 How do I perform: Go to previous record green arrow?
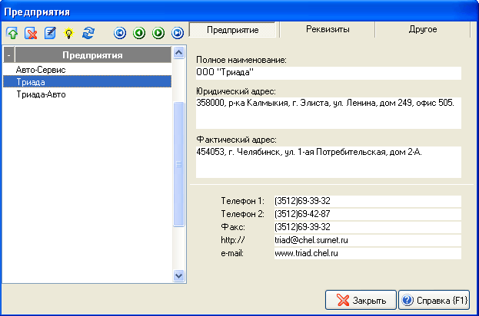coord(139,33)
